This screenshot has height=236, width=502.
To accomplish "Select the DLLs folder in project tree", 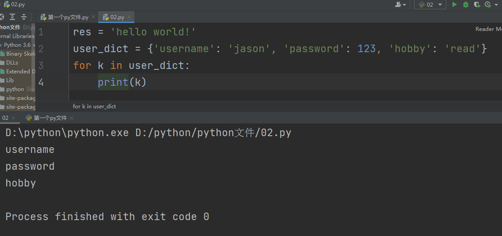I will point(12,63).
